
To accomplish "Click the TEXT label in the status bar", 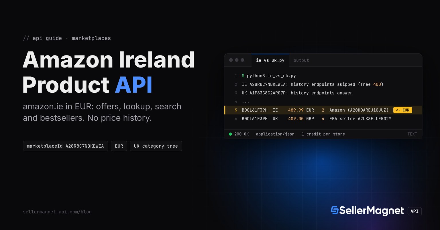I will [x=412, y=134].
